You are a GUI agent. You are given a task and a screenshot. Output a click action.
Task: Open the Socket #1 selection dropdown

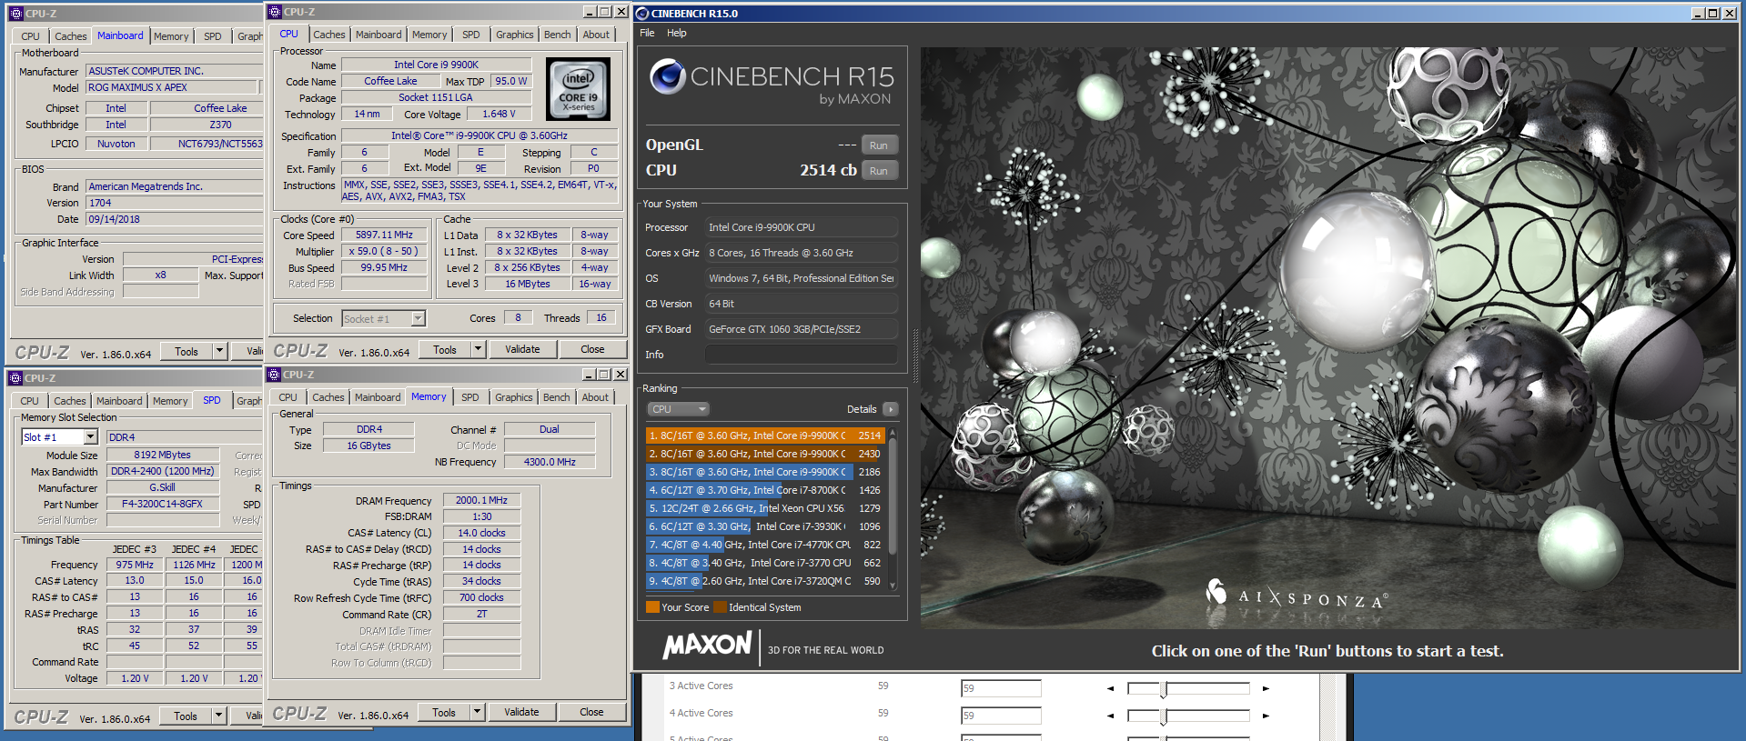pyautogui.click(x=419, y=319)
